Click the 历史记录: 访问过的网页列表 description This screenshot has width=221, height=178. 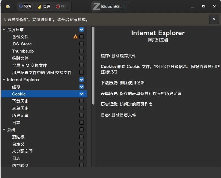pyautogui.click(x=127, y=104)
